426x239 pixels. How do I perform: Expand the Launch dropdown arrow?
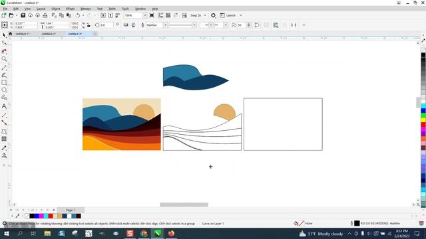tap(241, 15)
